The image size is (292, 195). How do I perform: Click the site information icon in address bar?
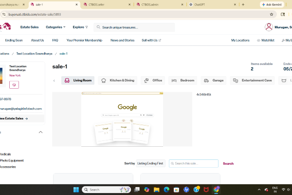(x=4, y=14)
